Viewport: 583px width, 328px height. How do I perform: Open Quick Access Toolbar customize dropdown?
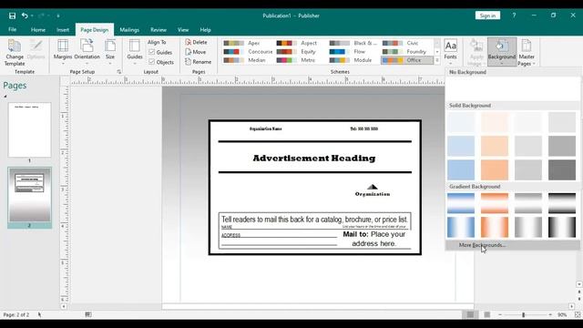(58, 15)
